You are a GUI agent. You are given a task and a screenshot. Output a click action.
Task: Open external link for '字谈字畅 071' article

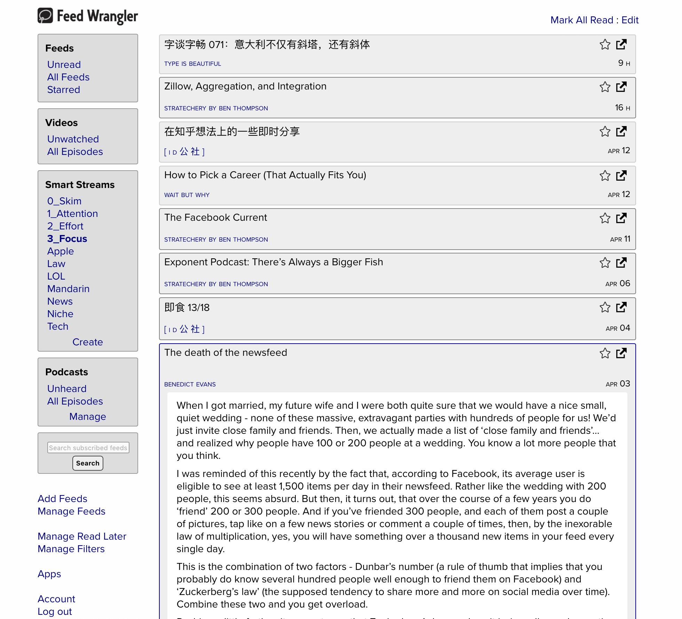click(621, 44)
